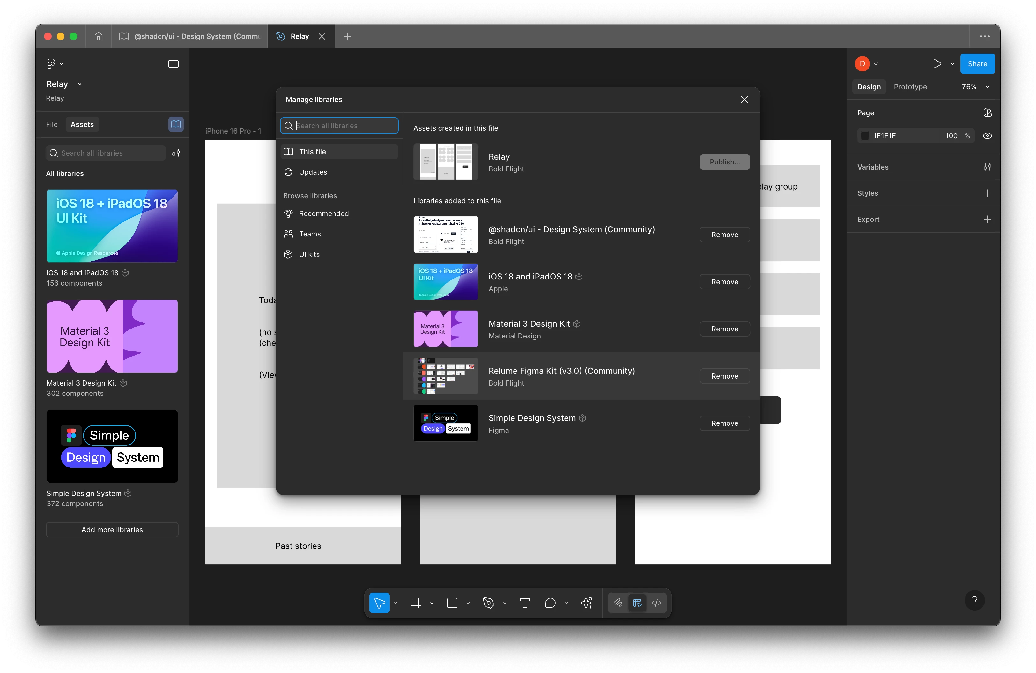Switch to Draw mode icon
The image size is (1036, 673).
coord(618,603)
